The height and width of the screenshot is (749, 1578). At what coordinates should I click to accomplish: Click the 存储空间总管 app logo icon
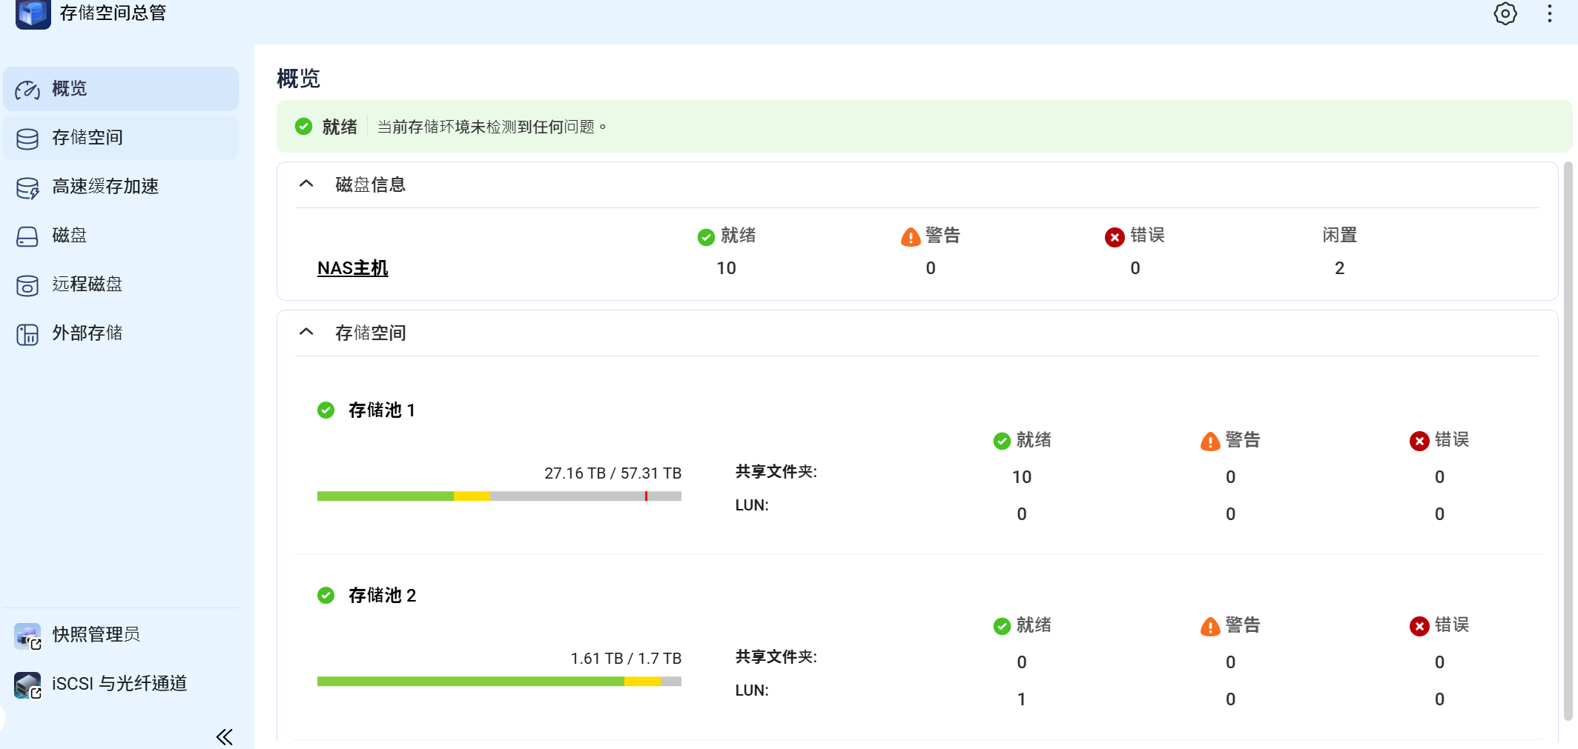[33, 14]
